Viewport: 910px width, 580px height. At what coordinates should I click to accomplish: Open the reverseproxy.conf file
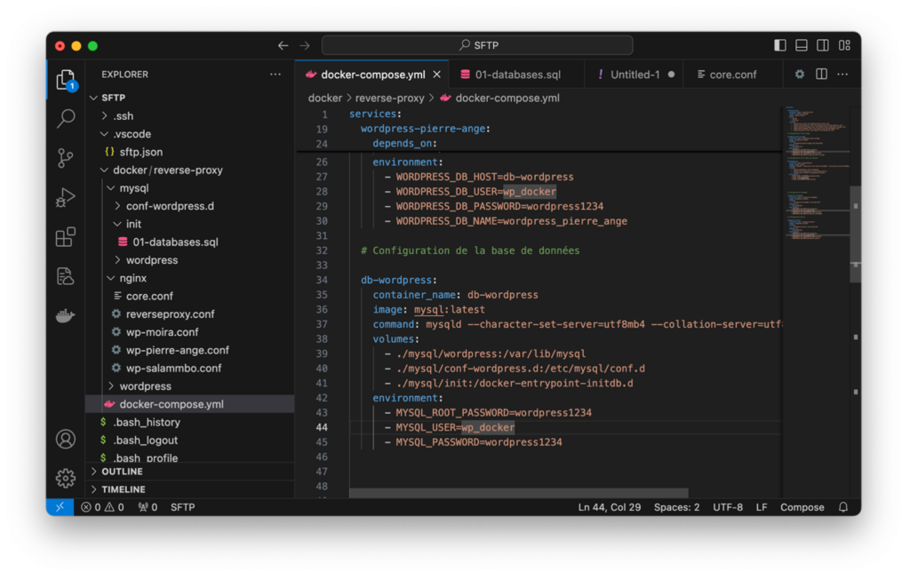(x=190, y=314)
